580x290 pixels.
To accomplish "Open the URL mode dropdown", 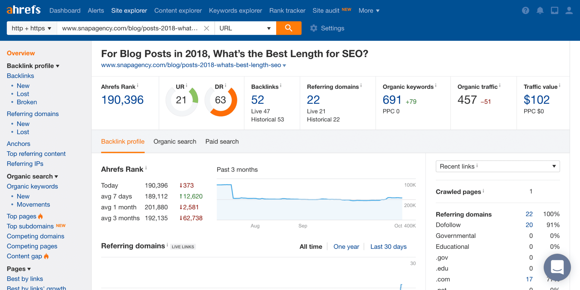I will pos(245,28).
